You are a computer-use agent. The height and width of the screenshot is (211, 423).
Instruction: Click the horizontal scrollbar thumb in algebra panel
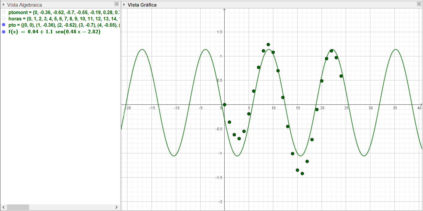pos(18,207)
